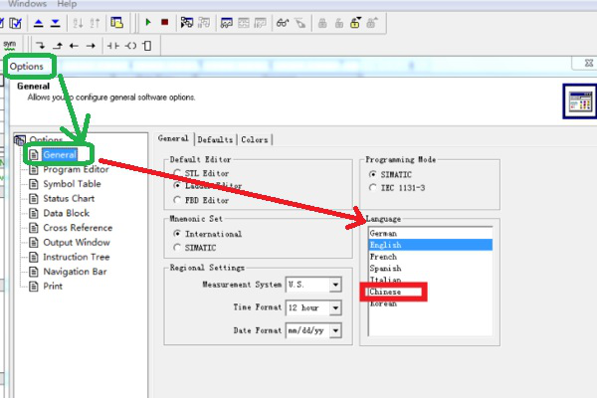Click the download triangle toolbar icon

click(54, 22)
